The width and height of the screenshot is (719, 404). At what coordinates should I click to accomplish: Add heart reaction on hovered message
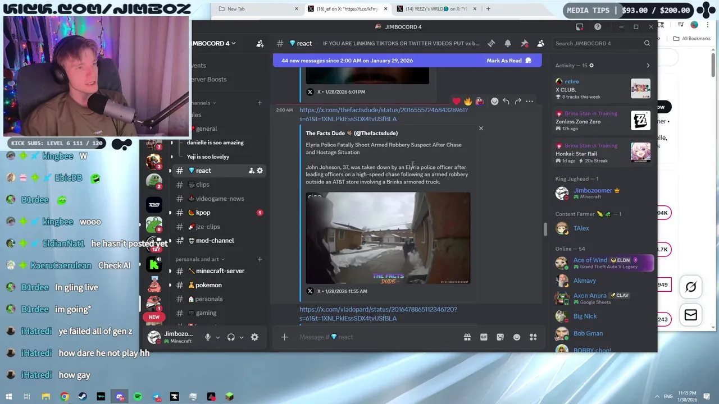tap(456, 101)
